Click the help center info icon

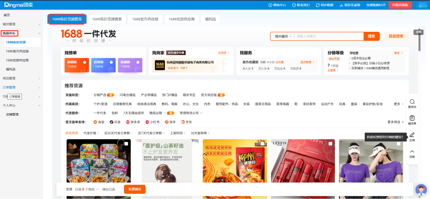point(270,5)
